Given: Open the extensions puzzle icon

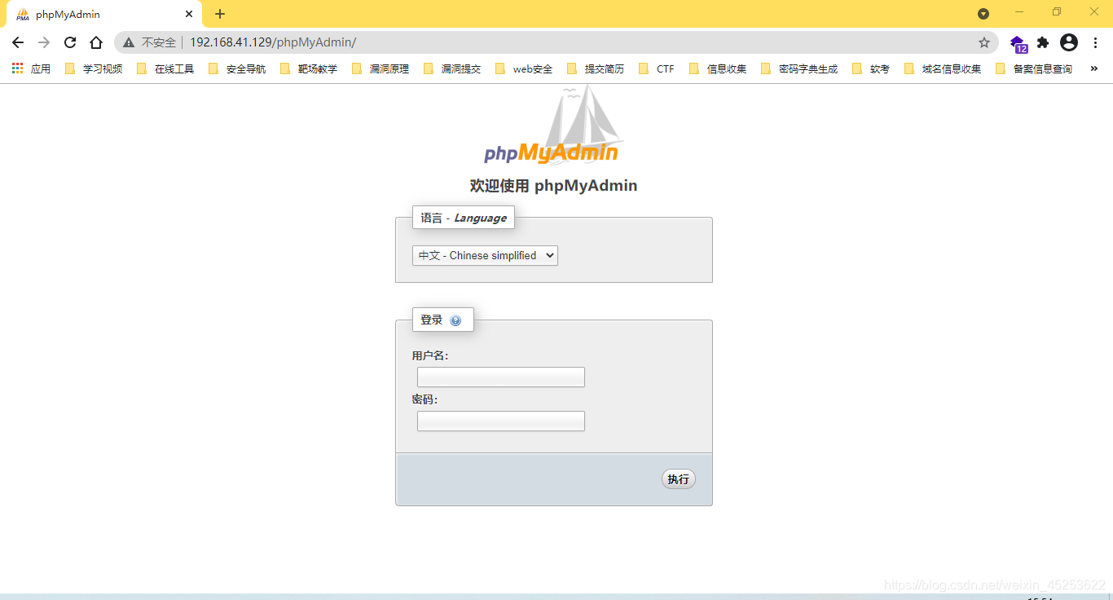Looking at the screenshot, I should pos(1043,42).
